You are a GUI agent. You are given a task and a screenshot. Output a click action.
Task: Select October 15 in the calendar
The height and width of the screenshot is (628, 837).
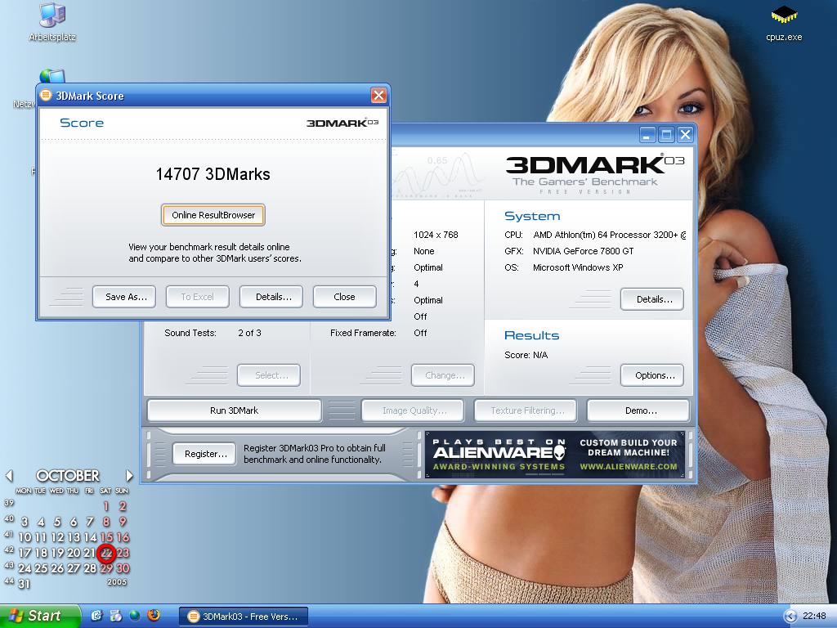(106, 537)
